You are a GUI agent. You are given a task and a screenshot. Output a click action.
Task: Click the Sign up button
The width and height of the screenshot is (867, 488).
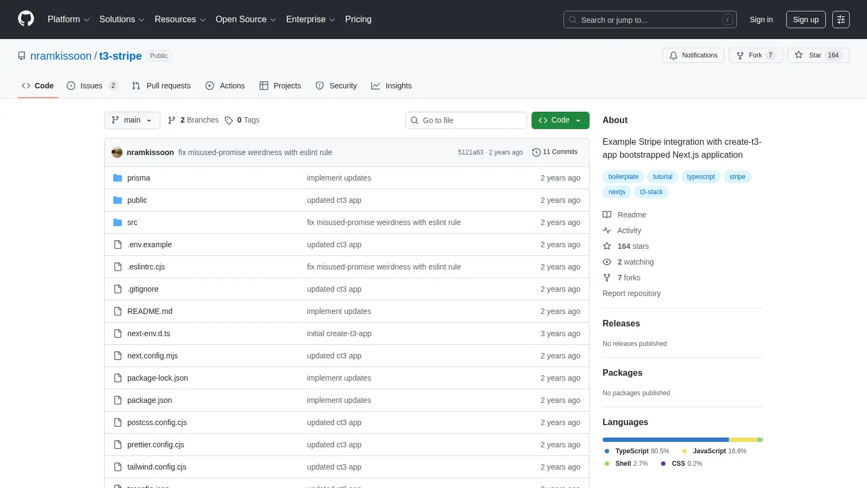806,20
